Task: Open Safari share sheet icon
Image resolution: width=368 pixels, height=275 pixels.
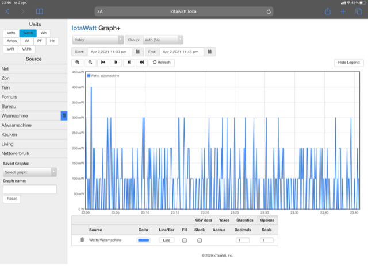Action: coord(328,11)
